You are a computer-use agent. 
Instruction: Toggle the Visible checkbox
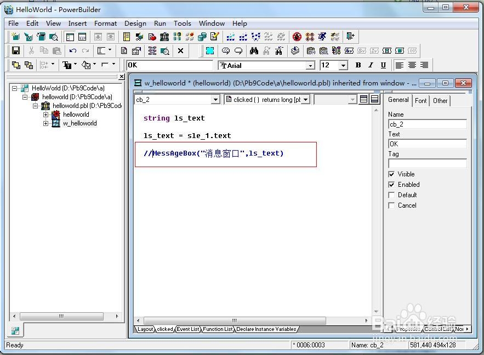(x=391, y=174)
